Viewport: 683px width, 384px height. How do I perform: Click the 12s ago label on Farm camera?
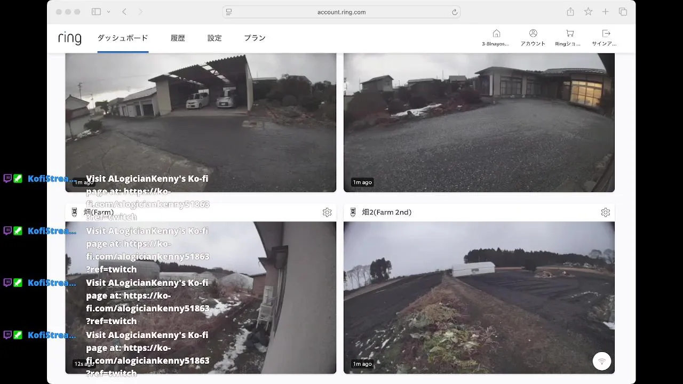tap(83, 364)
